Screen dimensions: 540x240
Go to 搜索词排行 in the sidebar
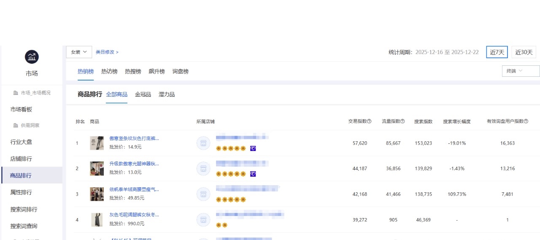[24, 210]
